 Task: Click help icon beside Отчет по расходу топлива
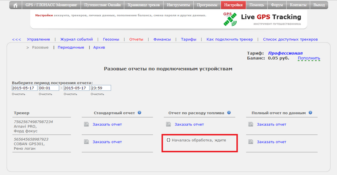point(229,113)
